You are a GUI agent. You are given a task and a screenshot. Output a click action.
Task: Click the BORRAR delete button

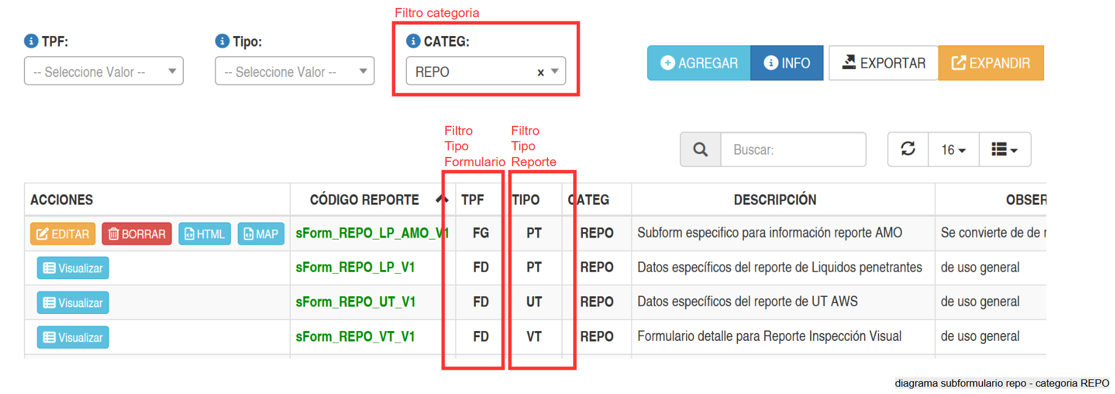pos(137,234)
